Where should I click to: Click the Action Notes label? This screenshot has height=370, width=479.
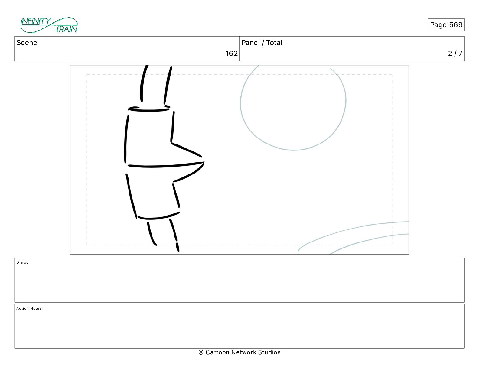29,308
